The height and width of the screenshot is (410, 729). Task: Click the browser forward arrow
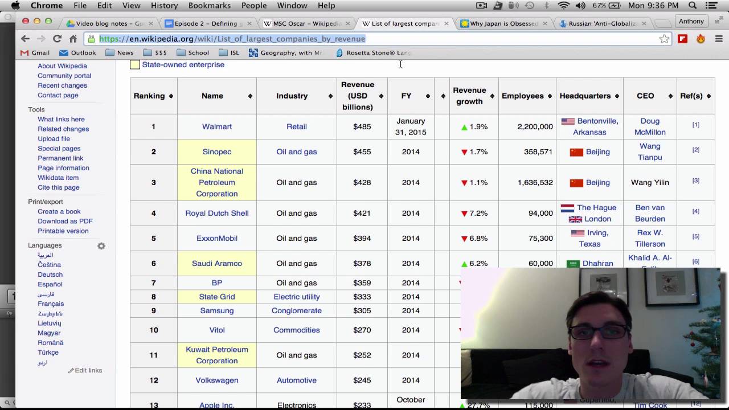tap(41, 39)
